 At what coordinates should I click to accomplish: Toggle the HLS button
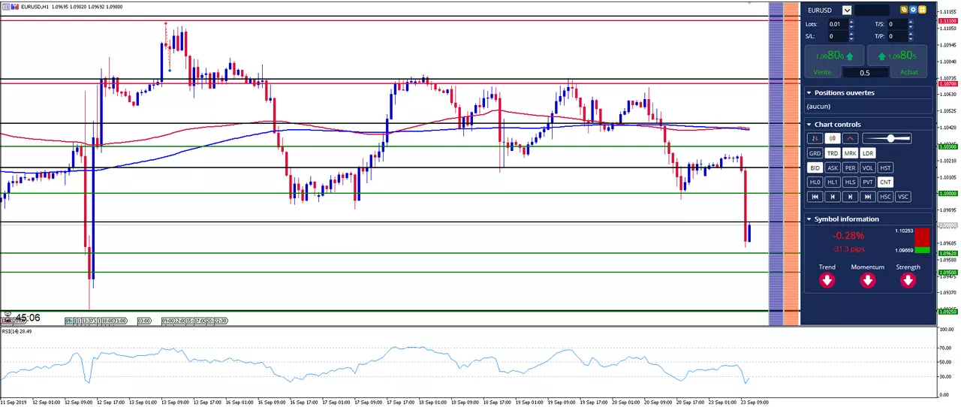(850, 182)
